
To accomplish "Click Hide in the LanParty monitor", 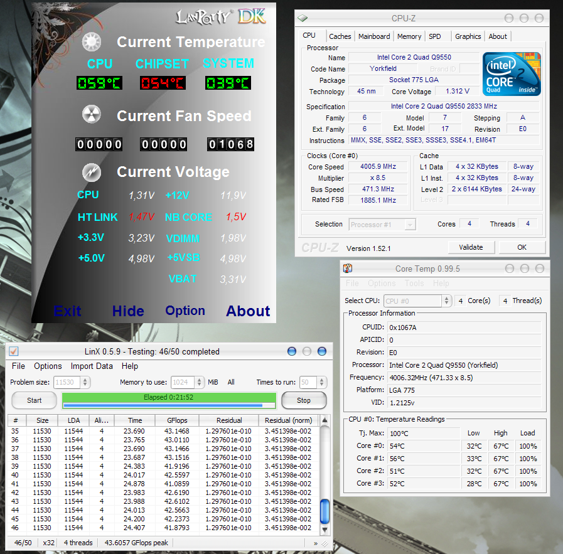I will [128, 311].
